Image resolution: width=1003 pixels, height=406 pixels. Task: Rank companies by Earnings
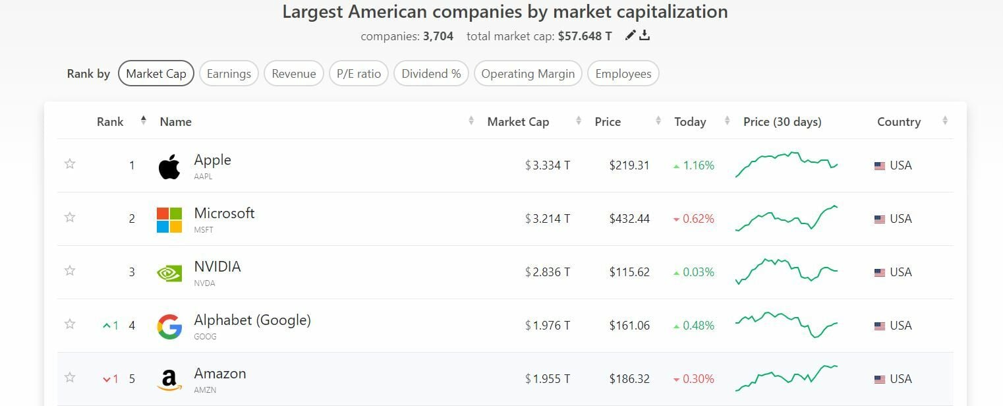pos(229,74)
